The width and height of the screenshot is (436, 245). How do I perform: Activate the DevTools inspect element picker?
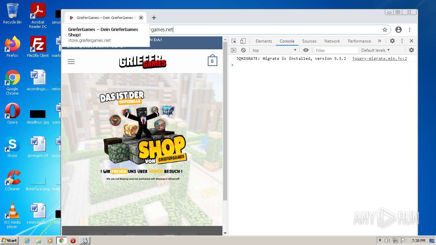pyautogui.click(x=234, y=41)
